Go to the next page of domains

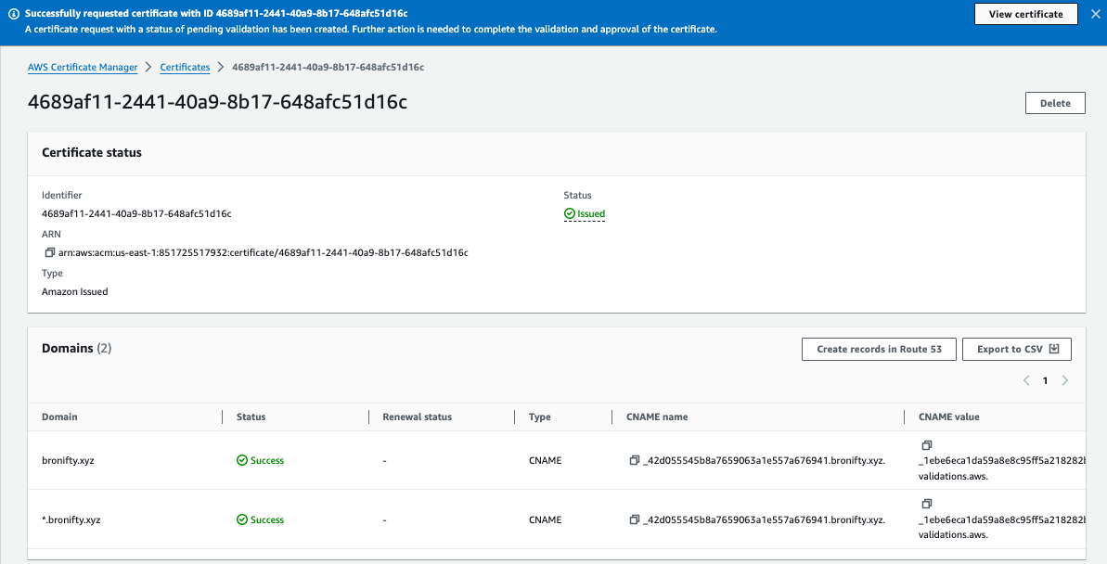[x=1064, y=380]
